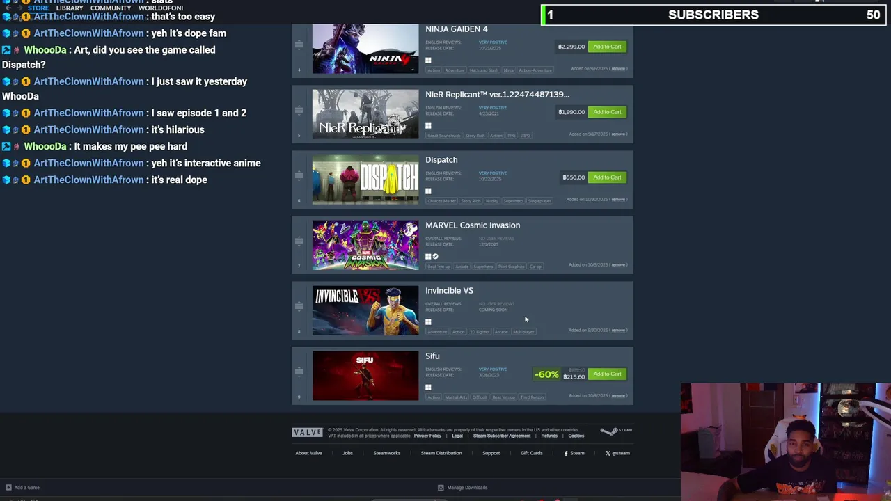Click the Great Soundtrack tag on NieR Replicant
This screenshot has width=891, height=501.
pyautogui.click(x=444, y=136)
